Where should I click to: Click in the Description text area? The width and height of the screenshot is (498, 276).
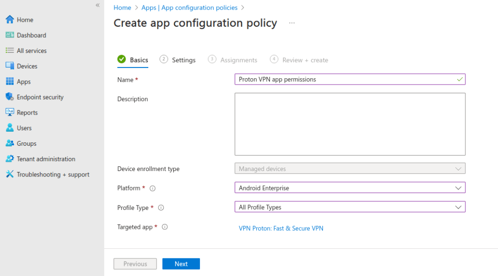[x=350, y=124]
